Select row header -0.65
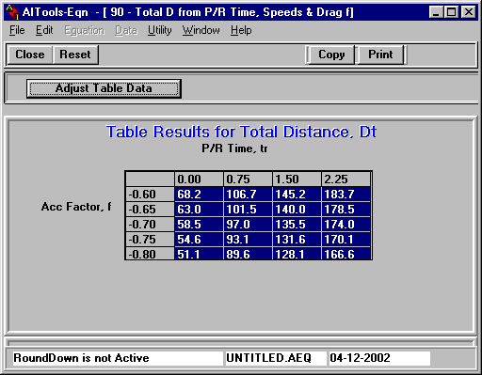482x375 pixels. tap(150, 210)
